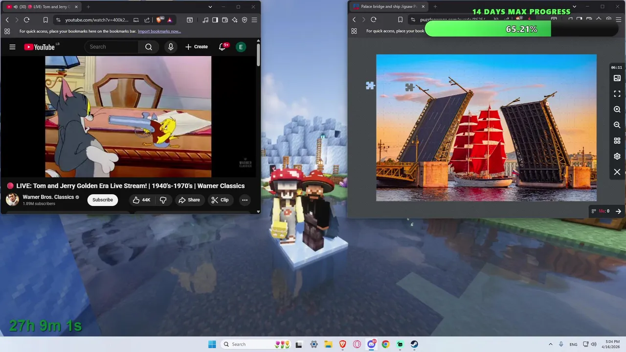
Task: Enter fullscreen in the puzzle sidebar
Action: (x=617, y=94)
